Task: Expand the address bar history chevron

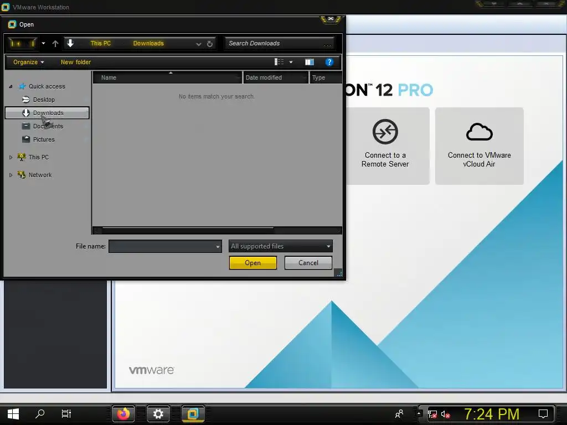Action: [x=199, y=44]
